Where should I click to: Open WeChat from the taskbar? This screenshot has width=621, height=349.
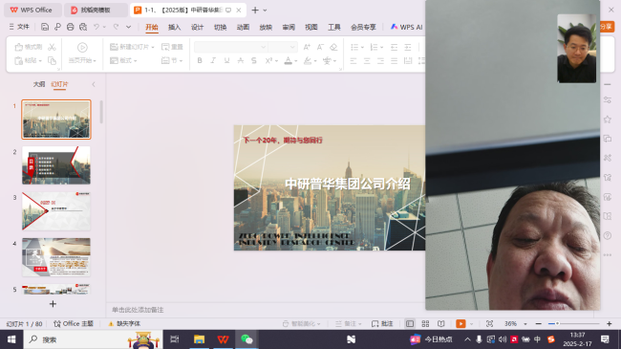pyautogui.click(x=246, y=339)
